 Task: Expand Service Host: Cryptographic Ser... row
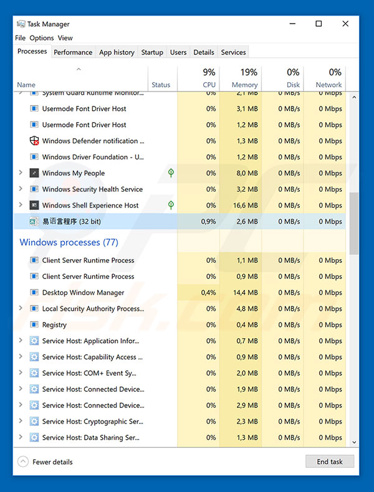point(21,421)
